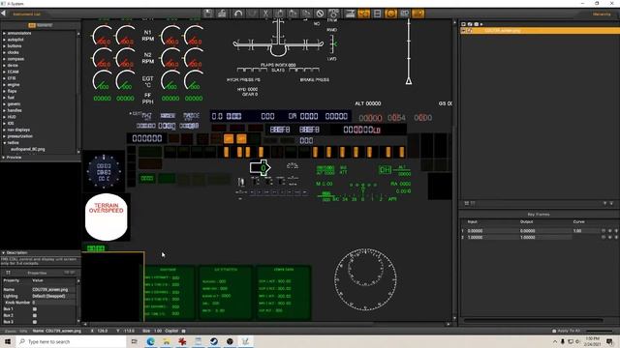Click the Undo arrow in toolbar
The width and height of the screenshot is (620, 348).
click(x=238, y=14)
